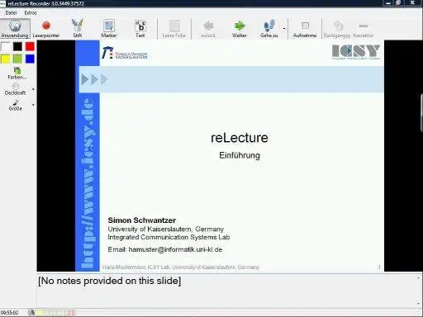
Task: Click the slide footer Hans Mustermann text
Action: (x=181, y=267)
